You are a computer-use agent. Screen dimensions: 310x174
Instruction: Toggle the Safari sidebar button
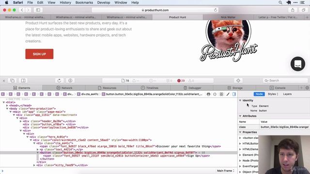38,10
